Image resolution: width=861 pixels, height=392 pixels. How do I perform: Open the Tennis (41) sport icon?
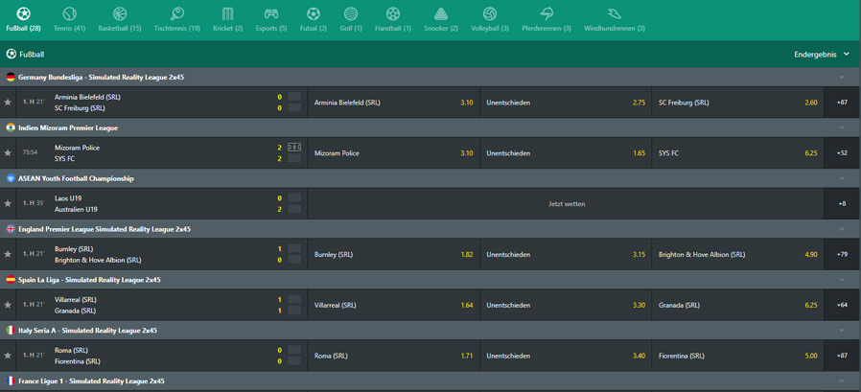[70, 13]
